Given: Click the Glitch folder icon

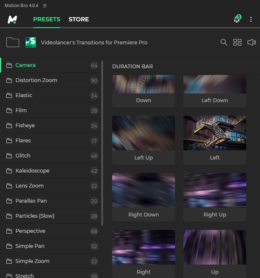Looking at the screenshot, I should point(9,156).
